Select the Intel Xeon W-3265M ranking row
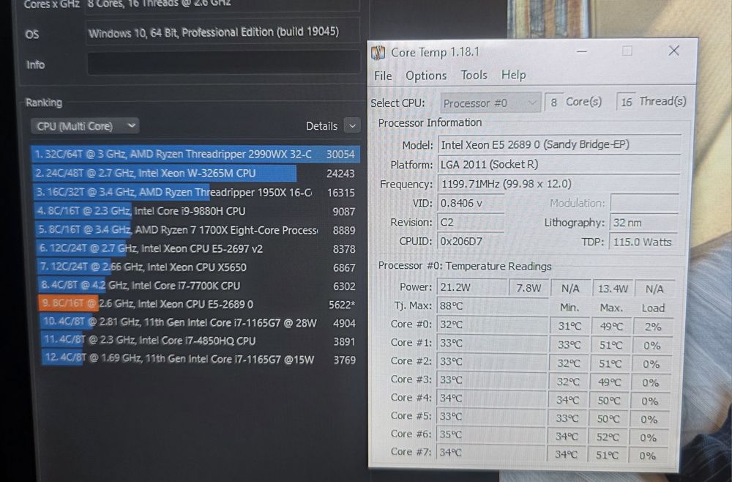Image resolution: width=732 pixels, height=482 pixels. [195, 174]
